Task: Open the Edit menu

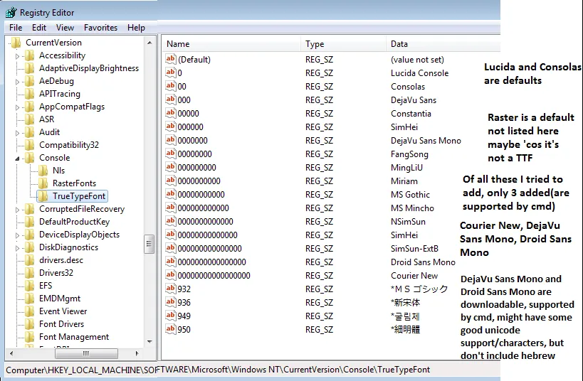Action: point(39,28)
